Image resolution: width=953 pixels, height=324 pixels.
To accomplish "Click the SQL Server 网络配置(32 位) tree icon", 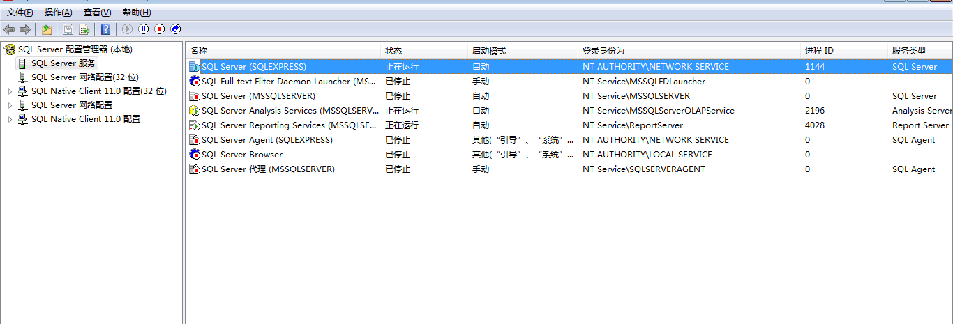I will pos(22,77).
